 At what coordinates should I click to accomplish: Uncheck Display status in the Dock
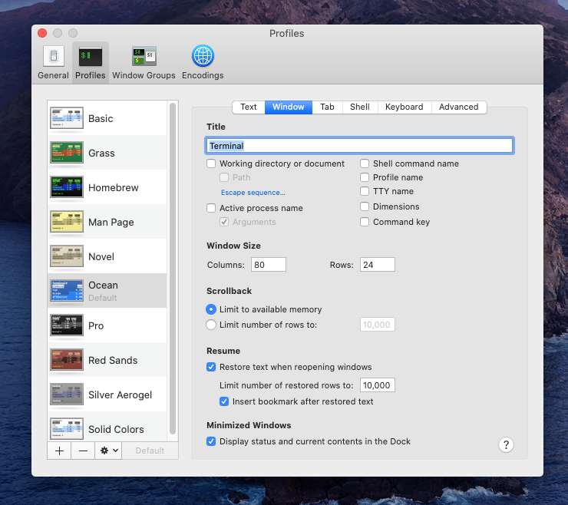(211, 441)
